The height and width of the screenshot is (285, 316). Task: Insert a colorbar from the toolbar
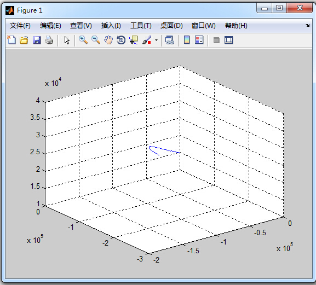(187, 40)
